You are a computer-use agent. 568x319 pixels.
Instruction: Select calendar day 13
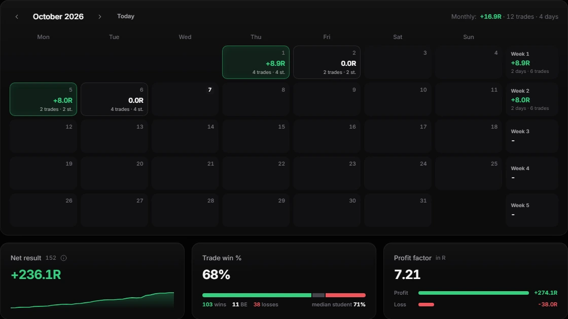[x=114, y=136]
